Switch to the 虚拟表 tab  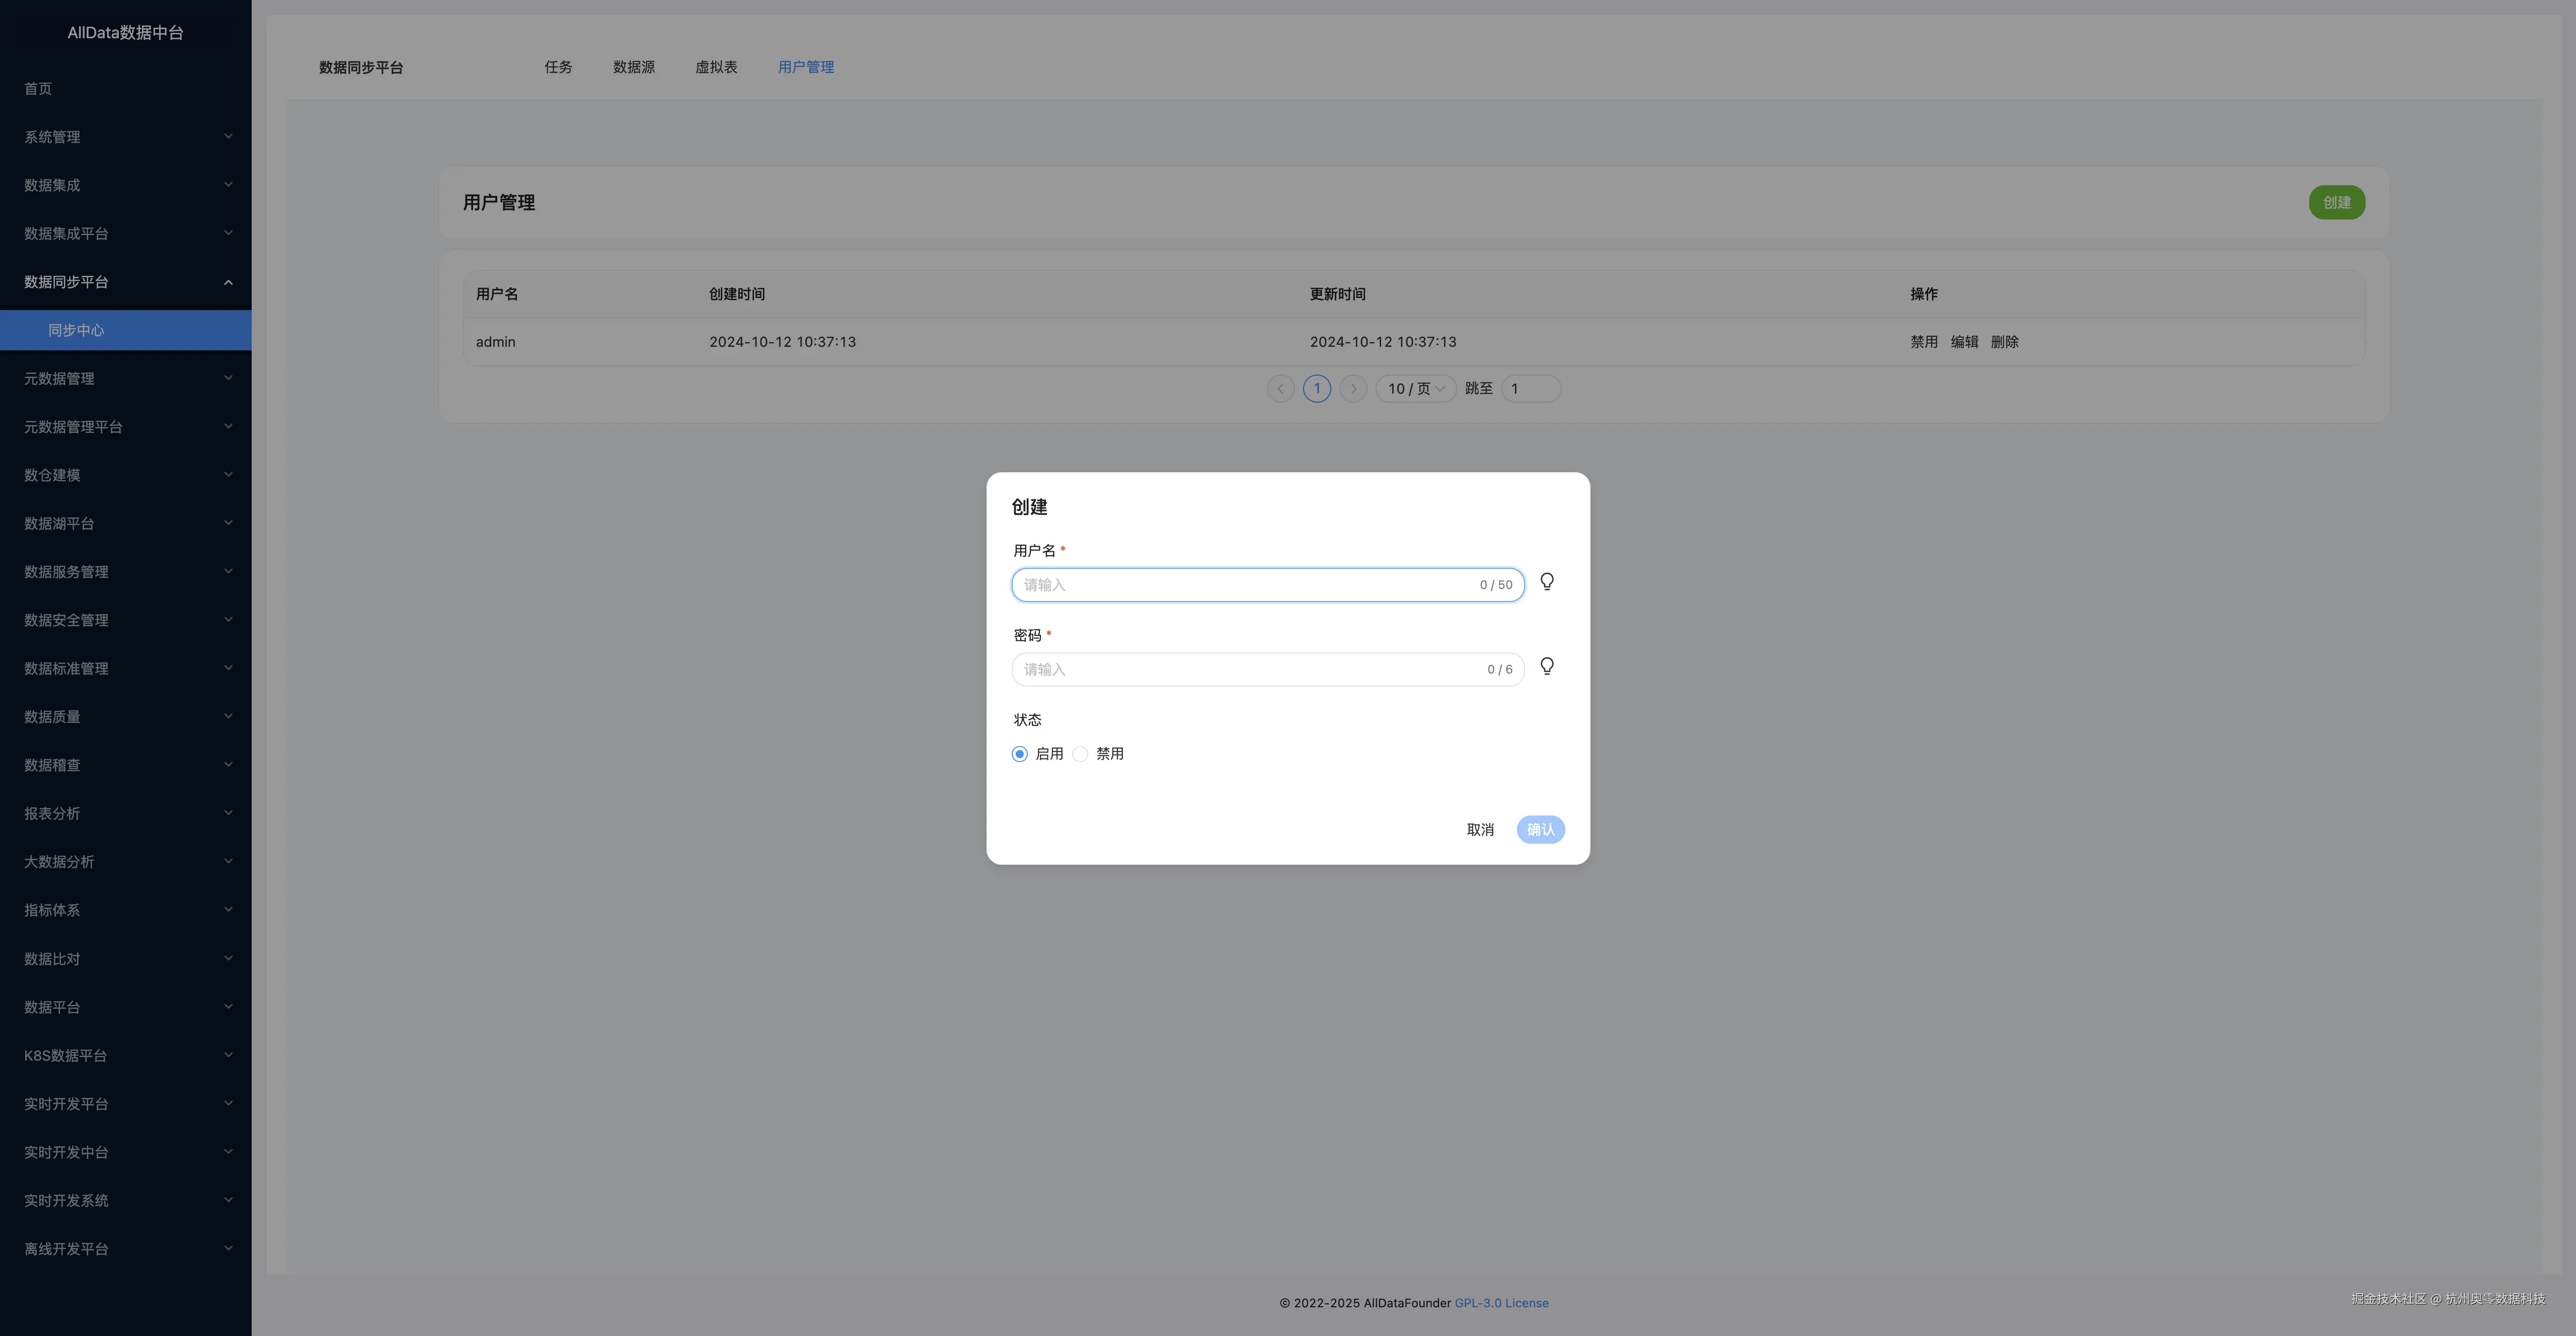pos(716,67)
